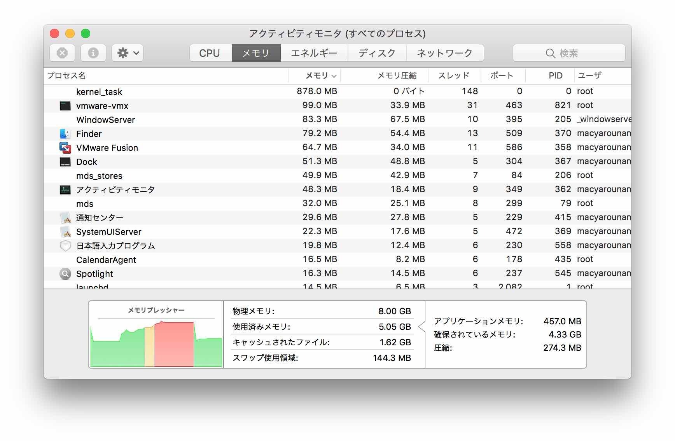This screenshot has width=675, height=441.
Task: Select the Spotlight process name
Action: tap(94, 274)
